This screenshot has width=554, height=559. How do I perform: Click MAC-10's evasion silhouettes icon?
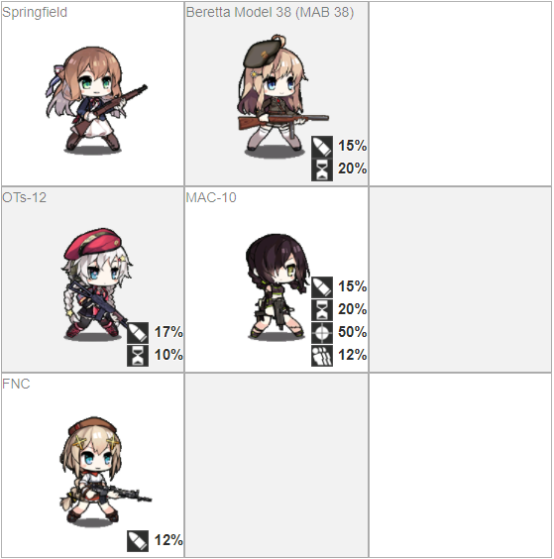(322, 356)
